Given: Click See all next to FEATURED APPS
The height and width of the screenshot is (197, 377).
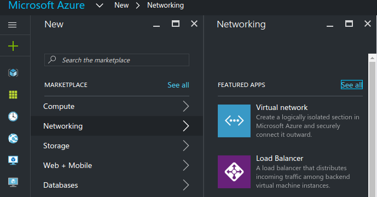Looking at the screenshot, I should (351, 85).
